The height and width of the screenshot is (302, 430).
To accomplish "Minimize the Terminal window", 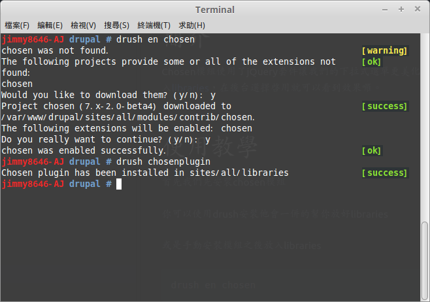I will click(x=385, y=10).
